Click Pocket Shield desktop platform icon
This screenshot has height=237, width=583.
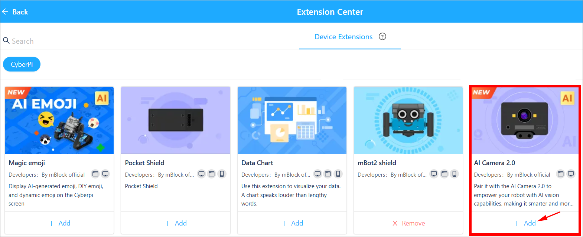(202, 174)
